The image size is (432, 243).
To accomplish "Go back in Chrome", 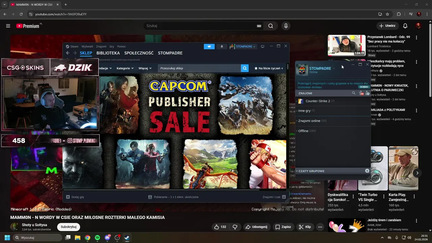I will (x=5, y=14).
